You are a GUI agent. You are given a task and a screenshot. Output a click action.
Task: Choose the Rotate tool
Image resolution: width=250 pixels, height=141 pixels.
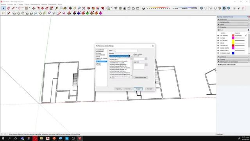47,8
